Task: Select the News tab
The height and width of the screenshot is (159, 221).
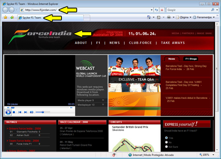Action: (x=172, y=59)
